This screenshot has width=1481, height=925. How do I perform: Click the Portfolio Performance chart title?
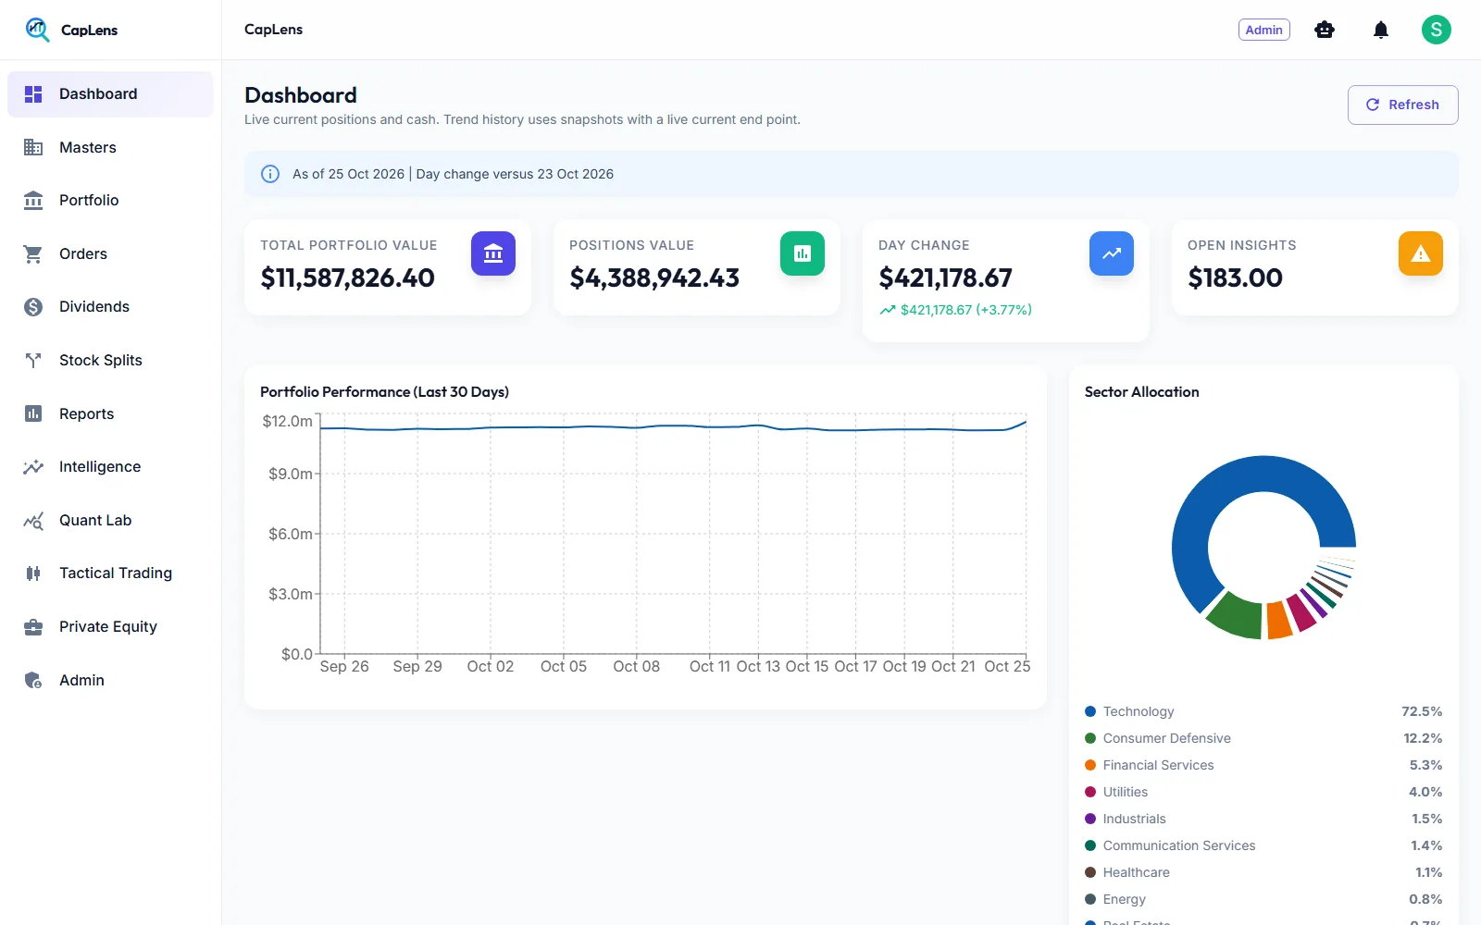tap(384, 392)
